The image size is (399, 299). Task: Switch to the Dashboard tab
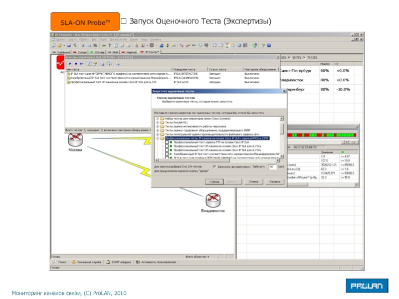(x=61, y=52)
